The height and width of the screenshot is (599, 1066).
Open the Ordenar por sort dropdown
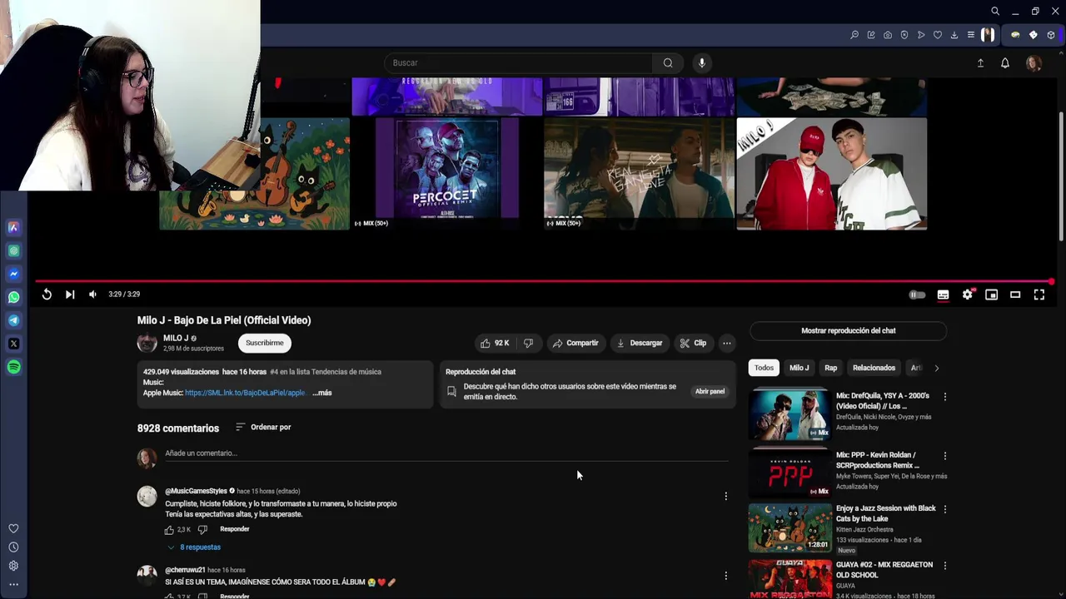point(263,428)
